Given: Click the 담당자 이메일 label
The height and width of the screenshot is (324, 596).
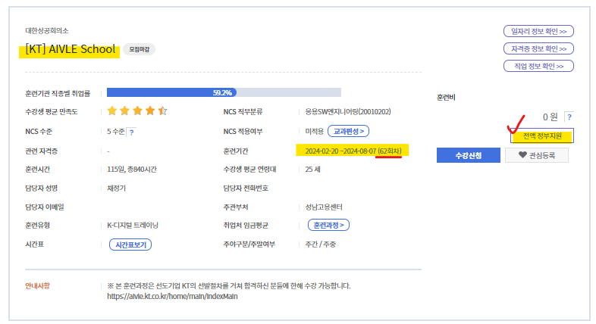Looking at the screenshot, I should click(45, 207).
